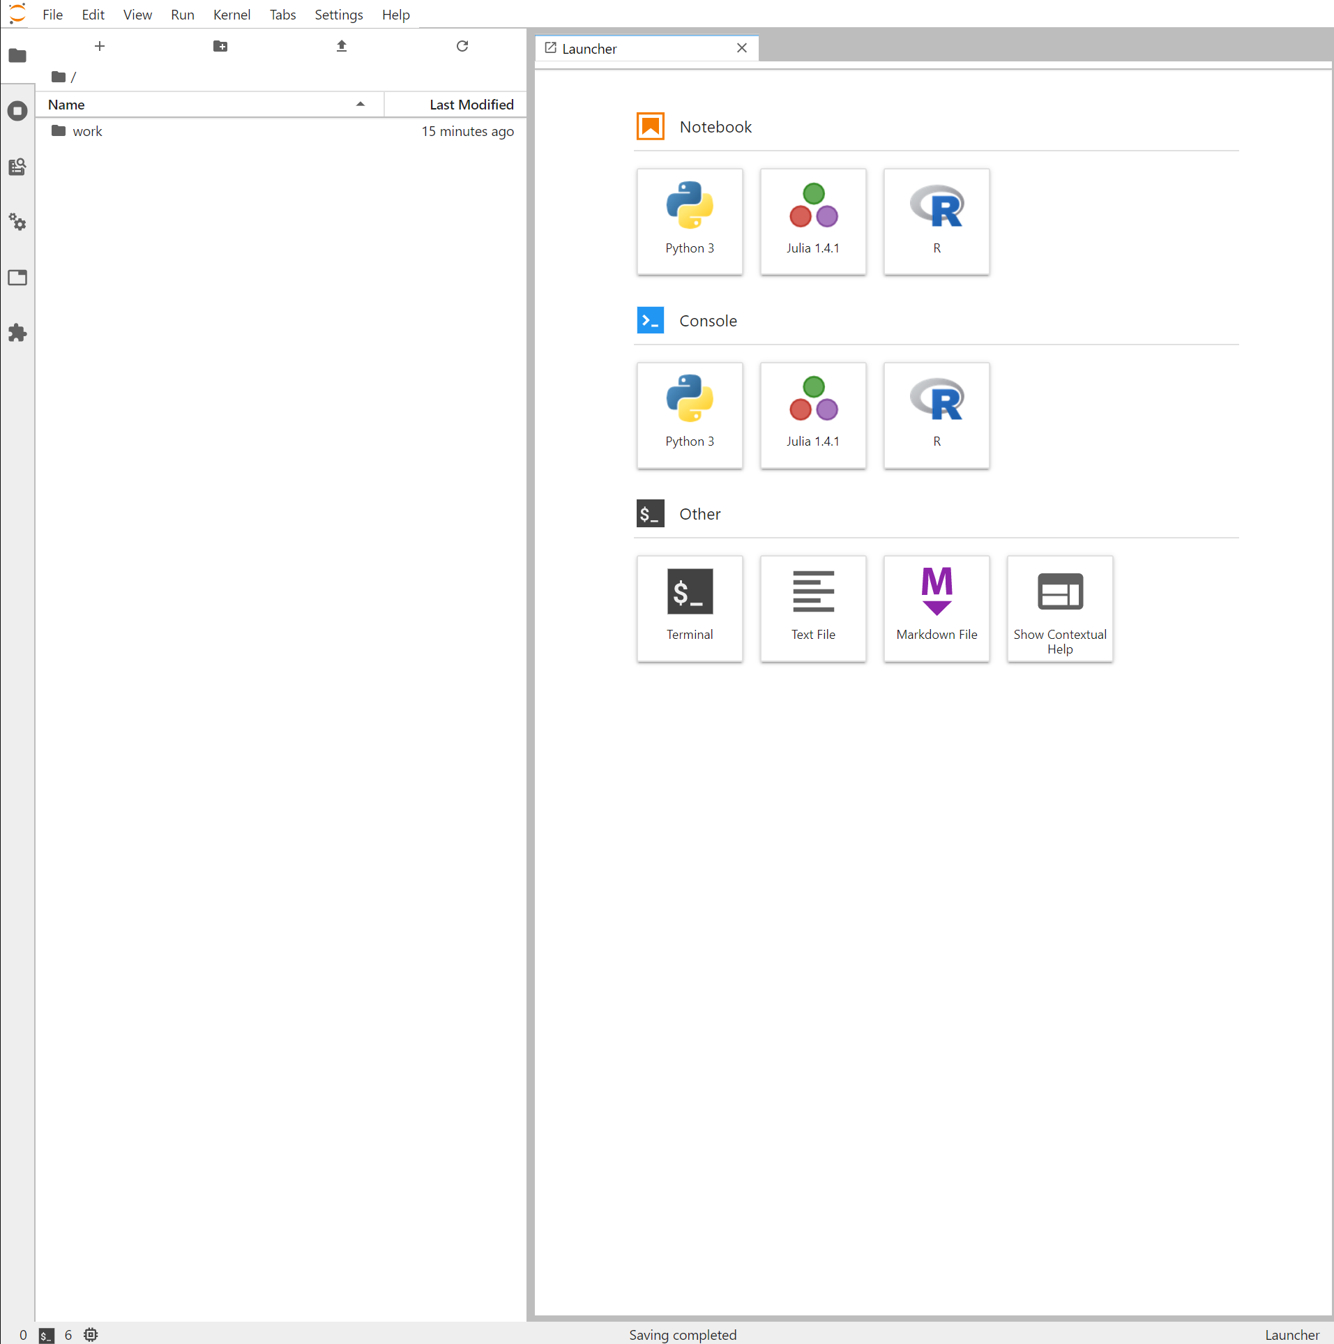Image resolution: width=1334 pixels, height=1344 pixels.
Task: Open the Kernel menu
Action: [232, 15]
